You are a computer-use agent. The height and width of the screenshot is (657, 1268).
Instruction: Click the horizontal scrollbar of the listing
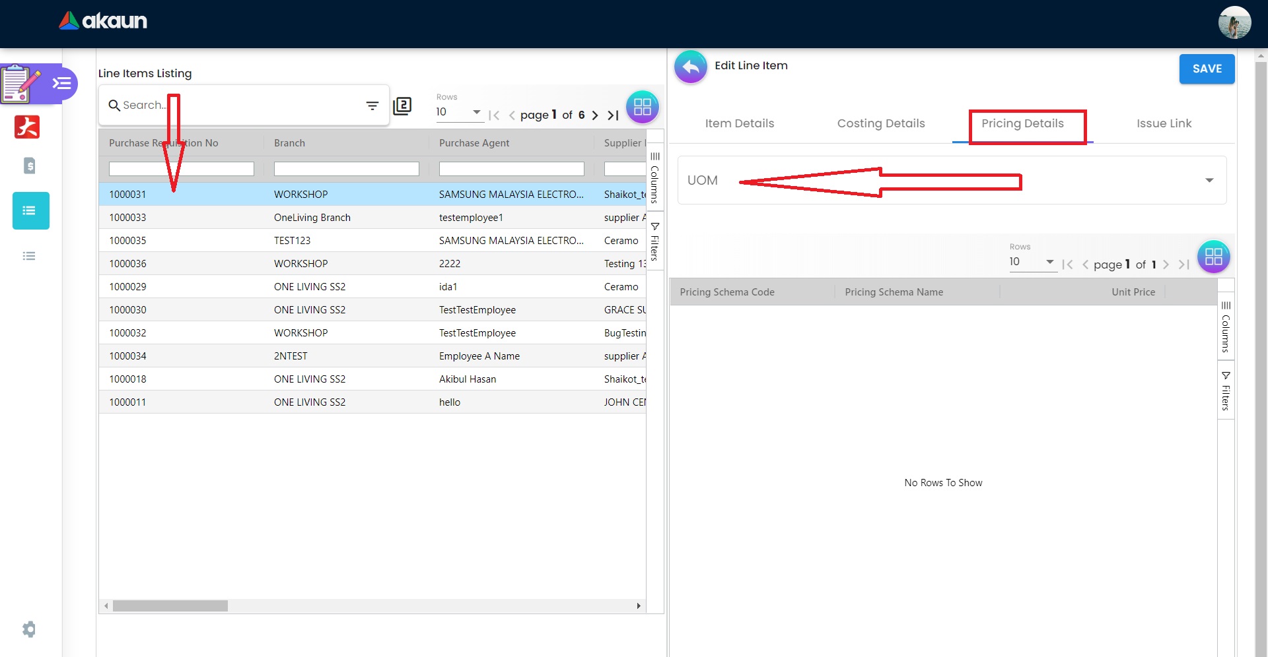(x=170, y=606)
